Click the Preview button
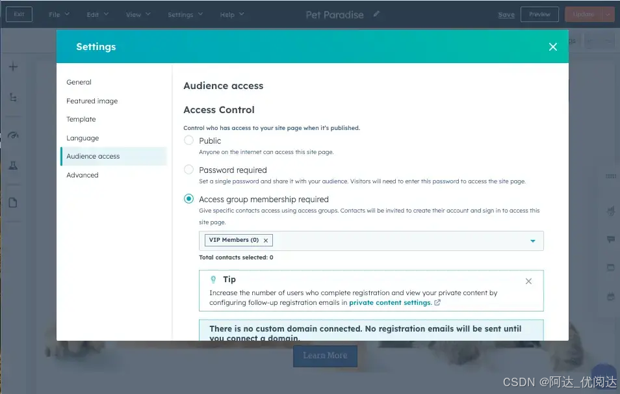The height and width of the screenshot is (394, 620). click(x=539, y=14)
